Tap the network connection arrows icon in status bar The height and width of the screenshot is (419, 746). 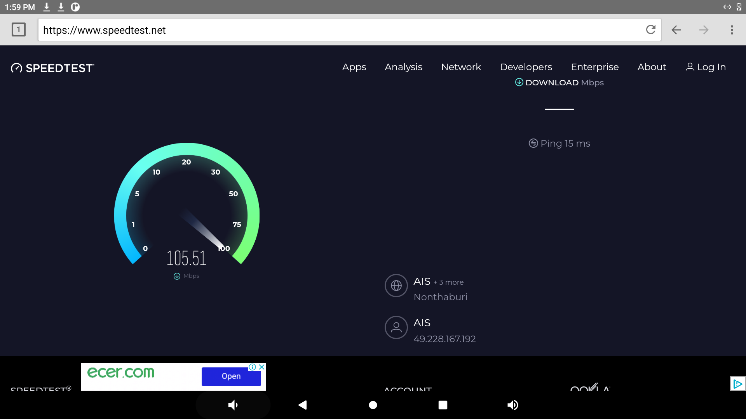pyautogui.click(x=727, y=7)
